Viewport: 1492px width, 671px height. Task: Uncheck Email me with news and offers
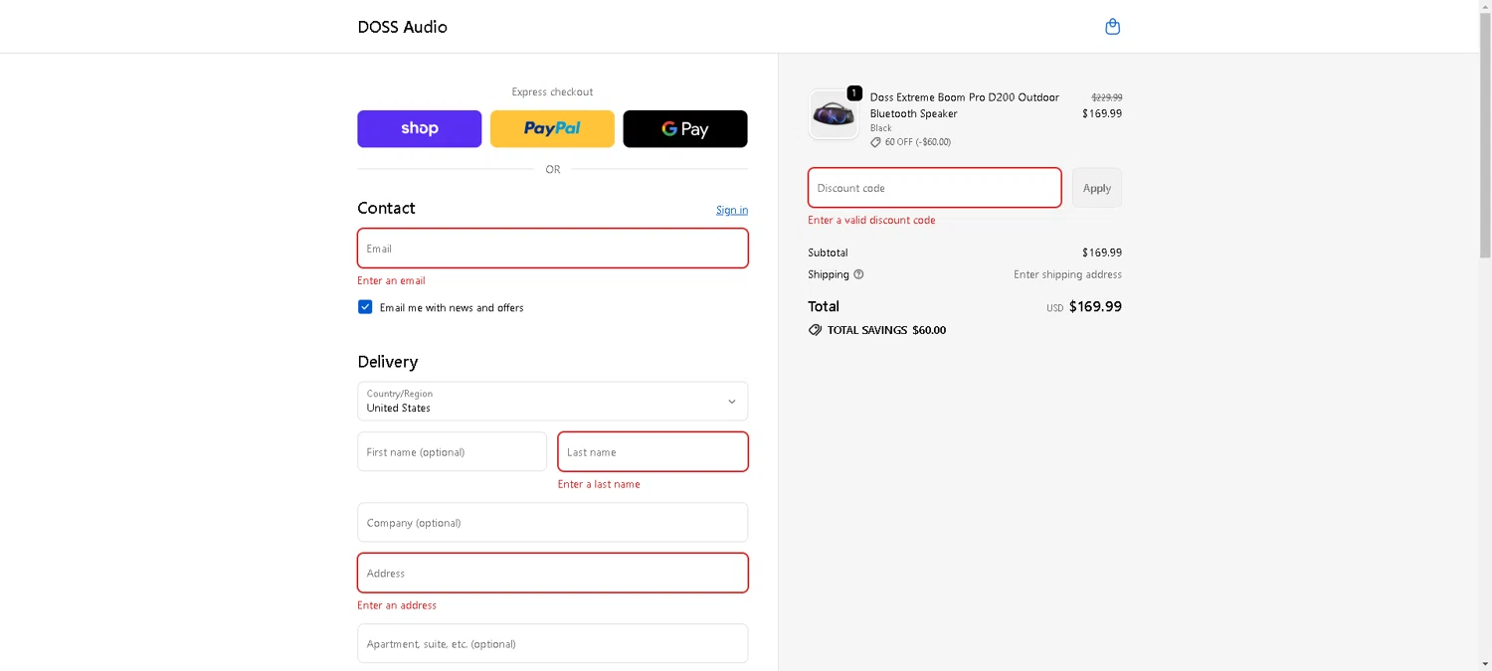click(365, 307)
